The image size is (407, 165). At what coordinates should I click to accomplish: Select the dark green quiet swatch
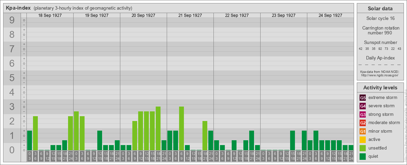pos(363,156)
